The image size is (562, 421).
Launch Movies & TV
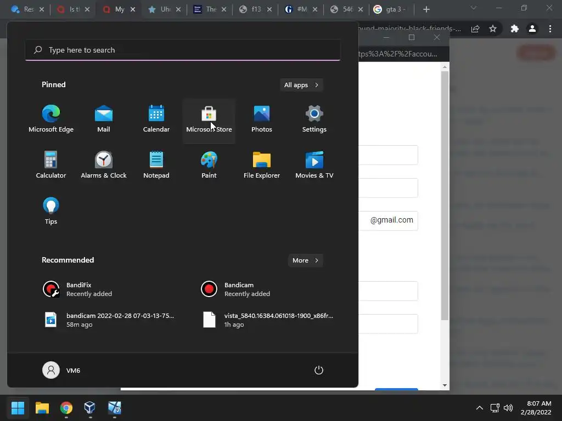click(314, 166)
